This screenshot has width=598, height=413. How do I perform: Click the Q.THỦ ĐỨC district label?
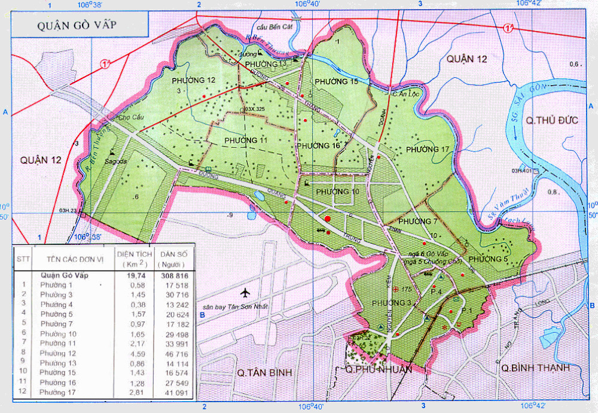pyautogui.click(x=552, y=121)
